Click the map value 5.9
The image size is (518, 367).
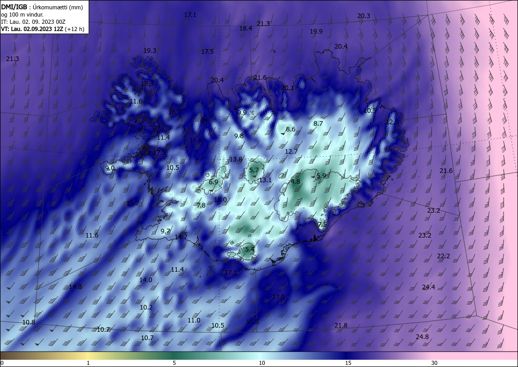[322, 176]
